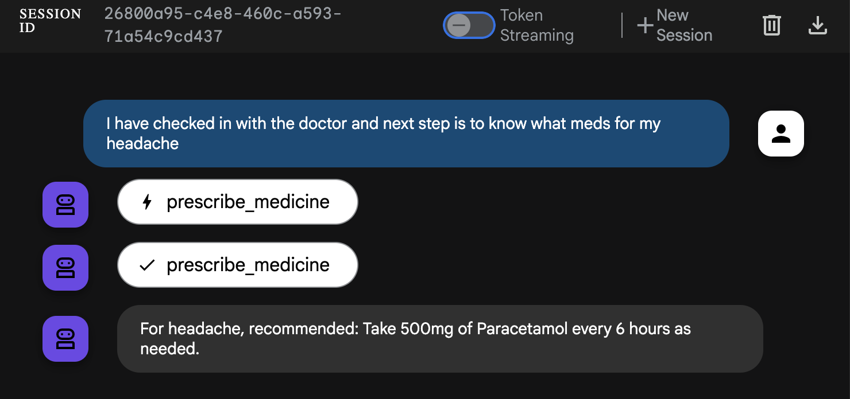Viewport: 850px width, 399px height.
Task: Select the user message about headache meds
Action: pyautogui.click(x=406, y=134)
